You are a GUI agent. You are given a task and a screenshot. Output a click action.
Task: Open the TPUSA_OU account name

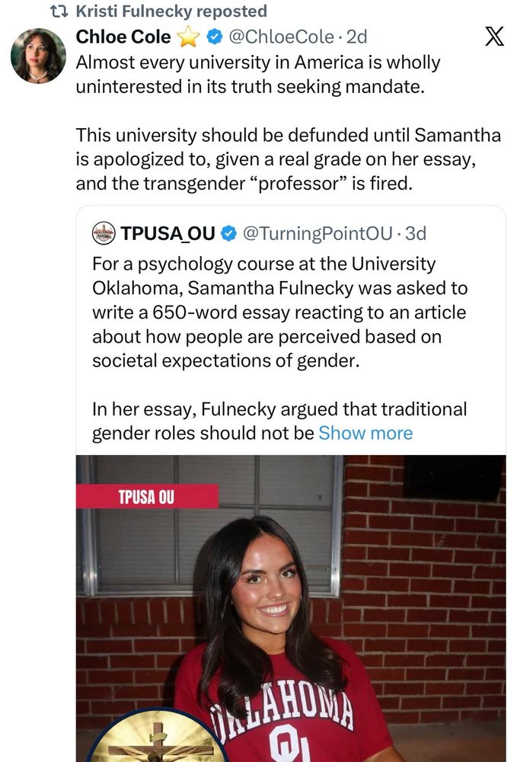(168, 233)
